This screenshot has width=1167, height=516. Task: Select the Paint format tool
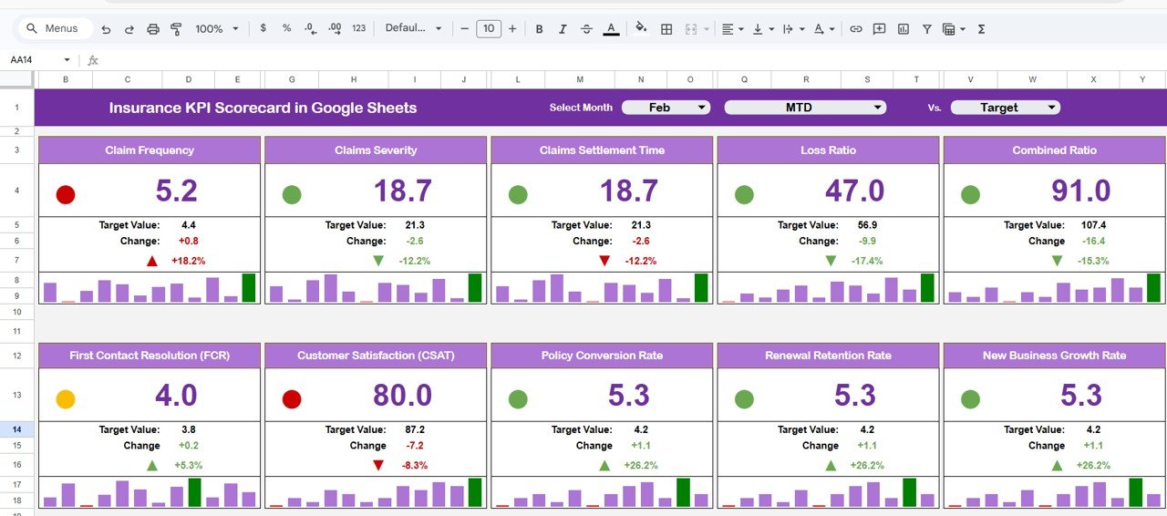point(177,29)
